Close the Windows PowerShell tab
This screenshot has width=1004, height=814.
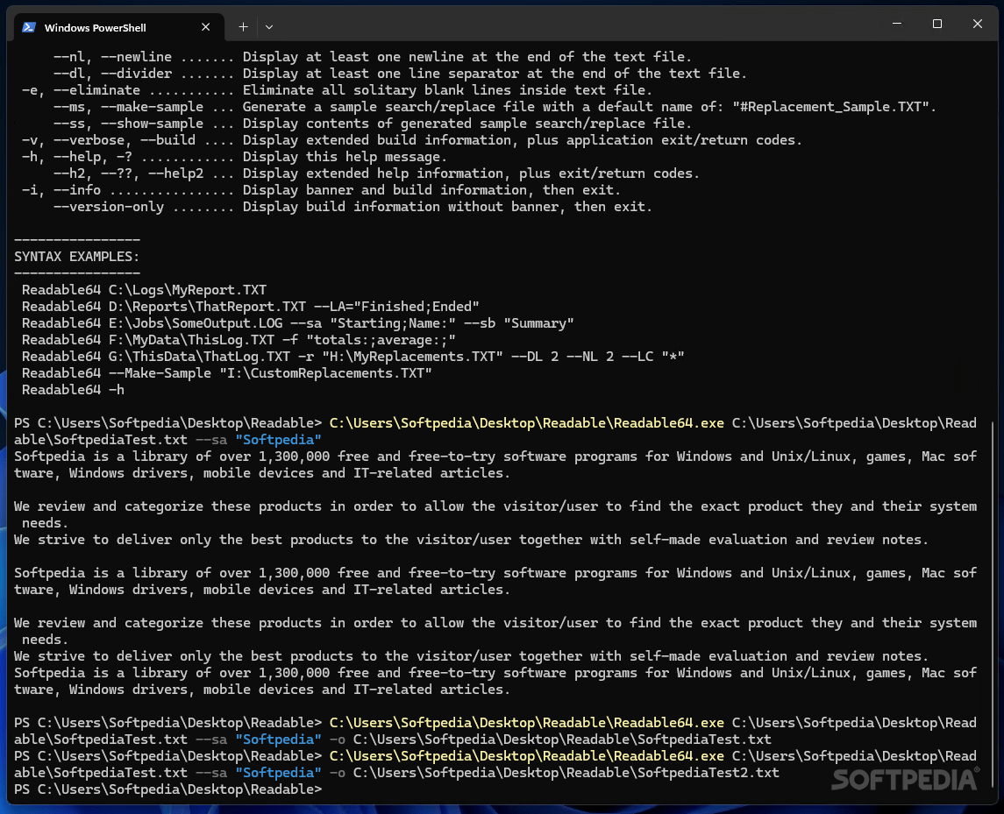205,27
